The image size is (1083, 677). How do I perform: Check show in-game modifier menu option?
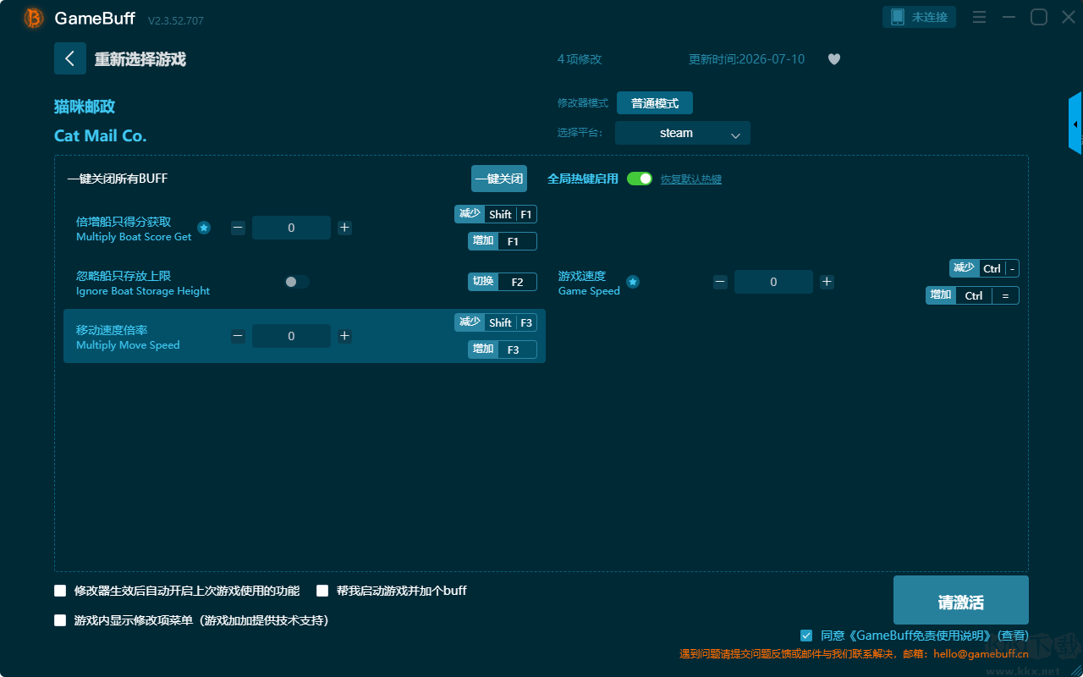pyautogui.click(x=60, y=620)
